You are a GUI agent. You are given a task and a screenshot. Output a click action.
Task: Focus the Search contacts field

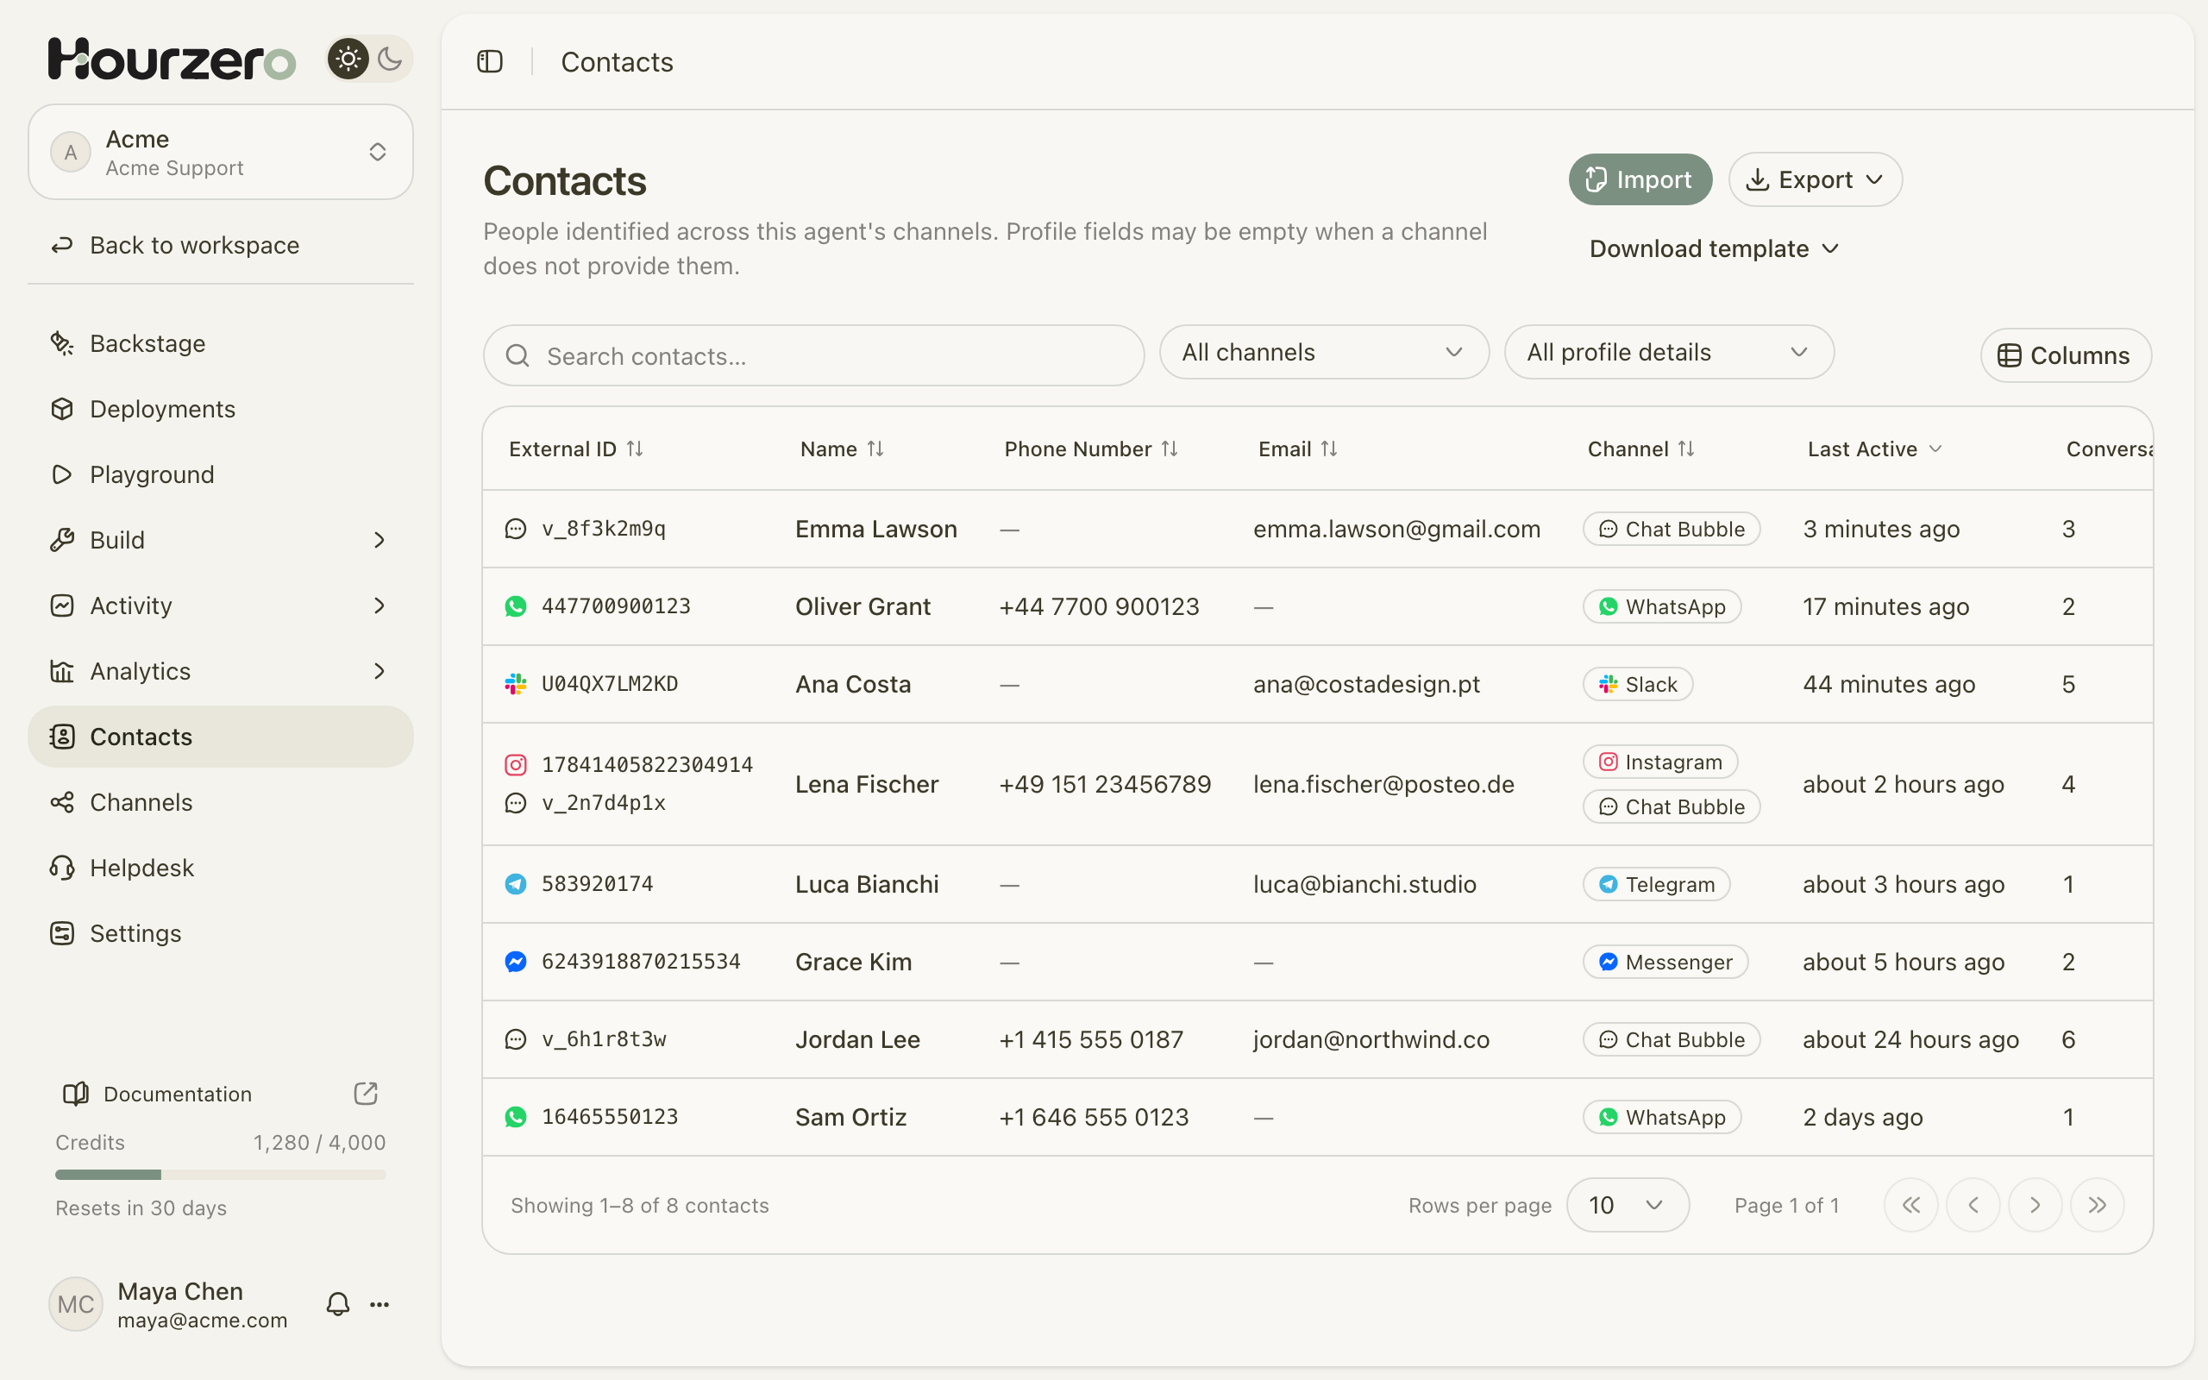tap(814, 356)
